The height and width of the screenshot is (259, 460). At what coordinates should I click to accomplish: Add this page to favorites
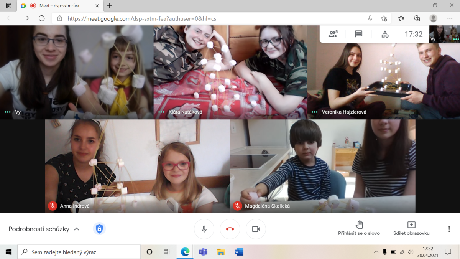coord(384,18)
